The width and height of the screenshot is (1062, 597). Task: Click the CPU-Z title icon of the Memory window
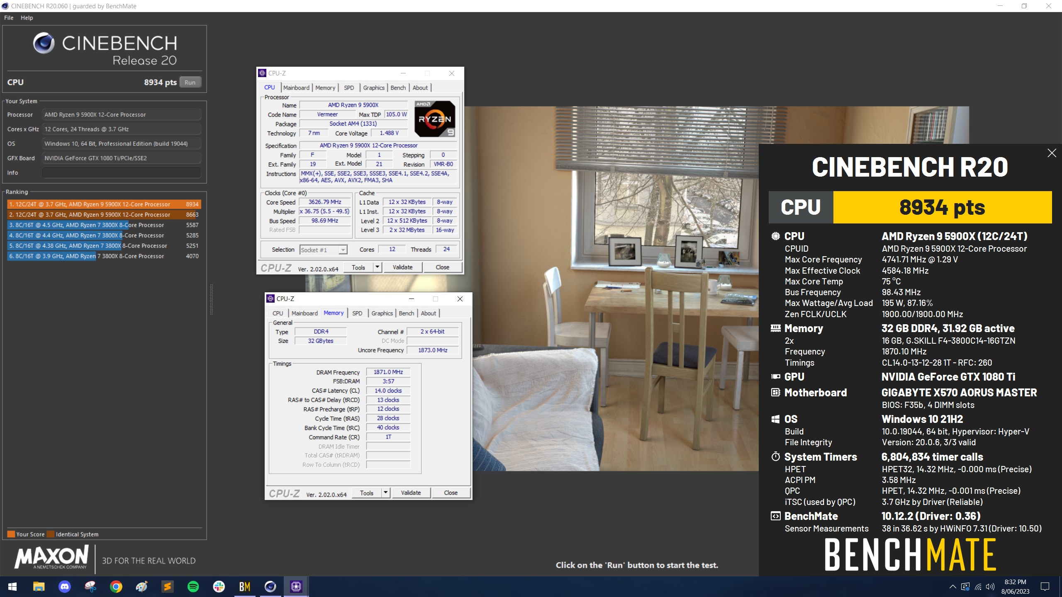click(271, 298)
